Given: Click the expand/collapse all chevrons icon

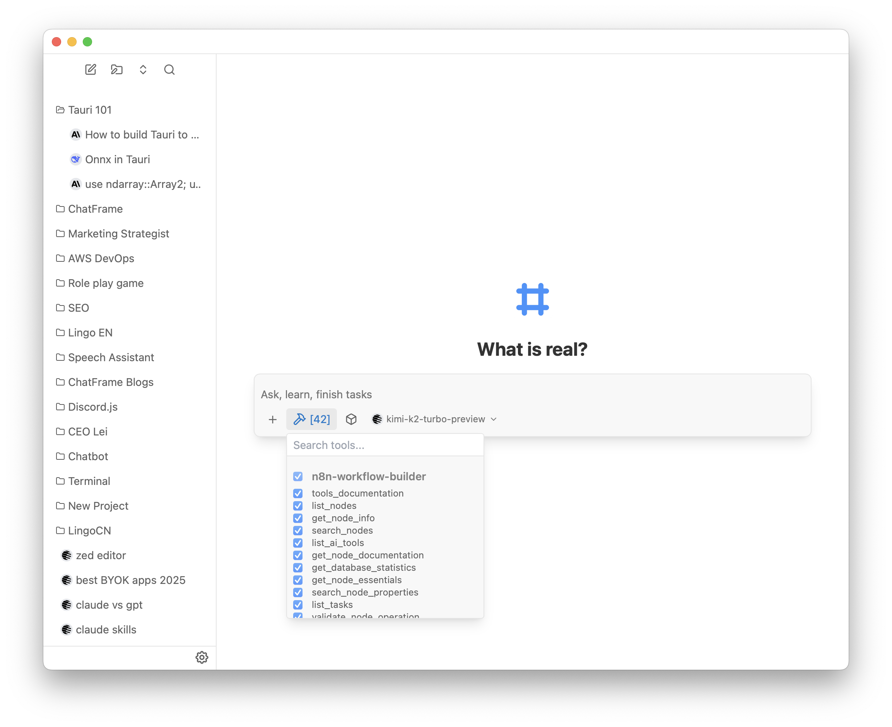Looking at the screenshot, I should (143, 70).
